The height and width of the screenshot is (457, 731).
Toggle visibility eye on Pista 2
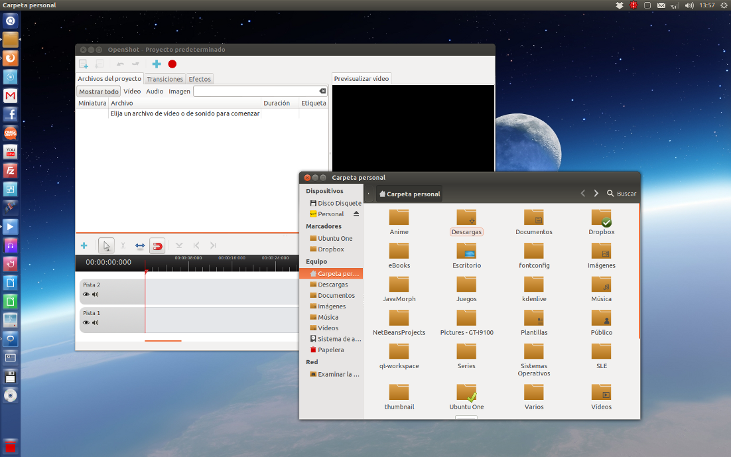click(86, 294)
